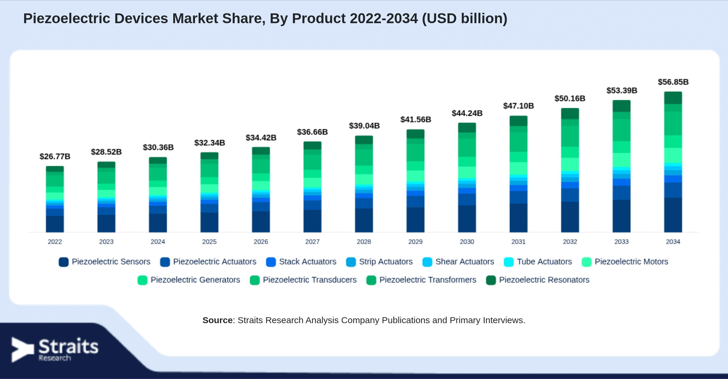Click the 2032 stacked bar

point(570,170)
